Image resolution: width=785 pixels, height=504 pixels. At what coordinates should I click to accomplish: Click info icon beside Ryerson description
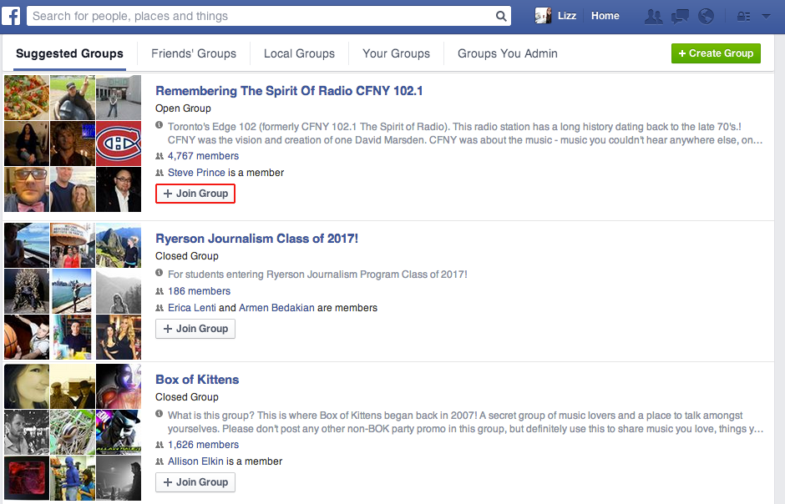[x=160, y=273]
